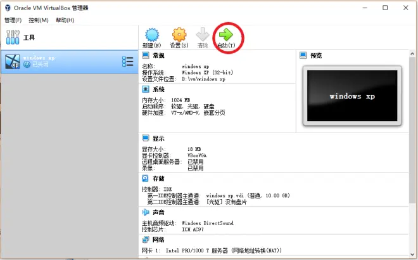
Task: Click the 工具 label in left panel
Action: [x=29, y=37]
